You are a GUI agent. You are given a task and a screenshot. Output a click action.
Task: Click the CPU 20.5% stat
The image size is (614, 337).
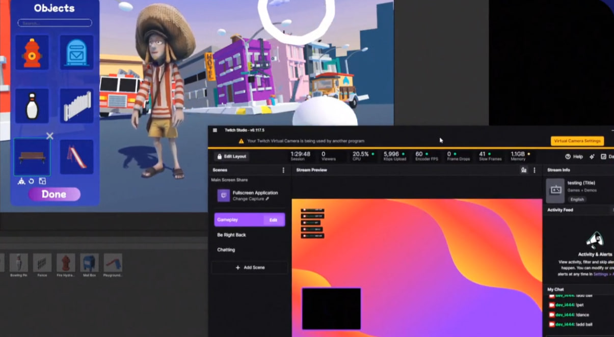coord(363,156)
